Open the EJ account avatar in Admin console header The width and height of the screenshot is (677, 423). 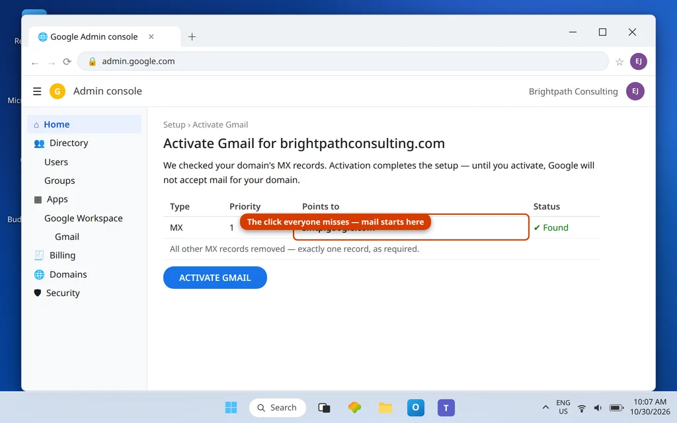tap(635, 91)
